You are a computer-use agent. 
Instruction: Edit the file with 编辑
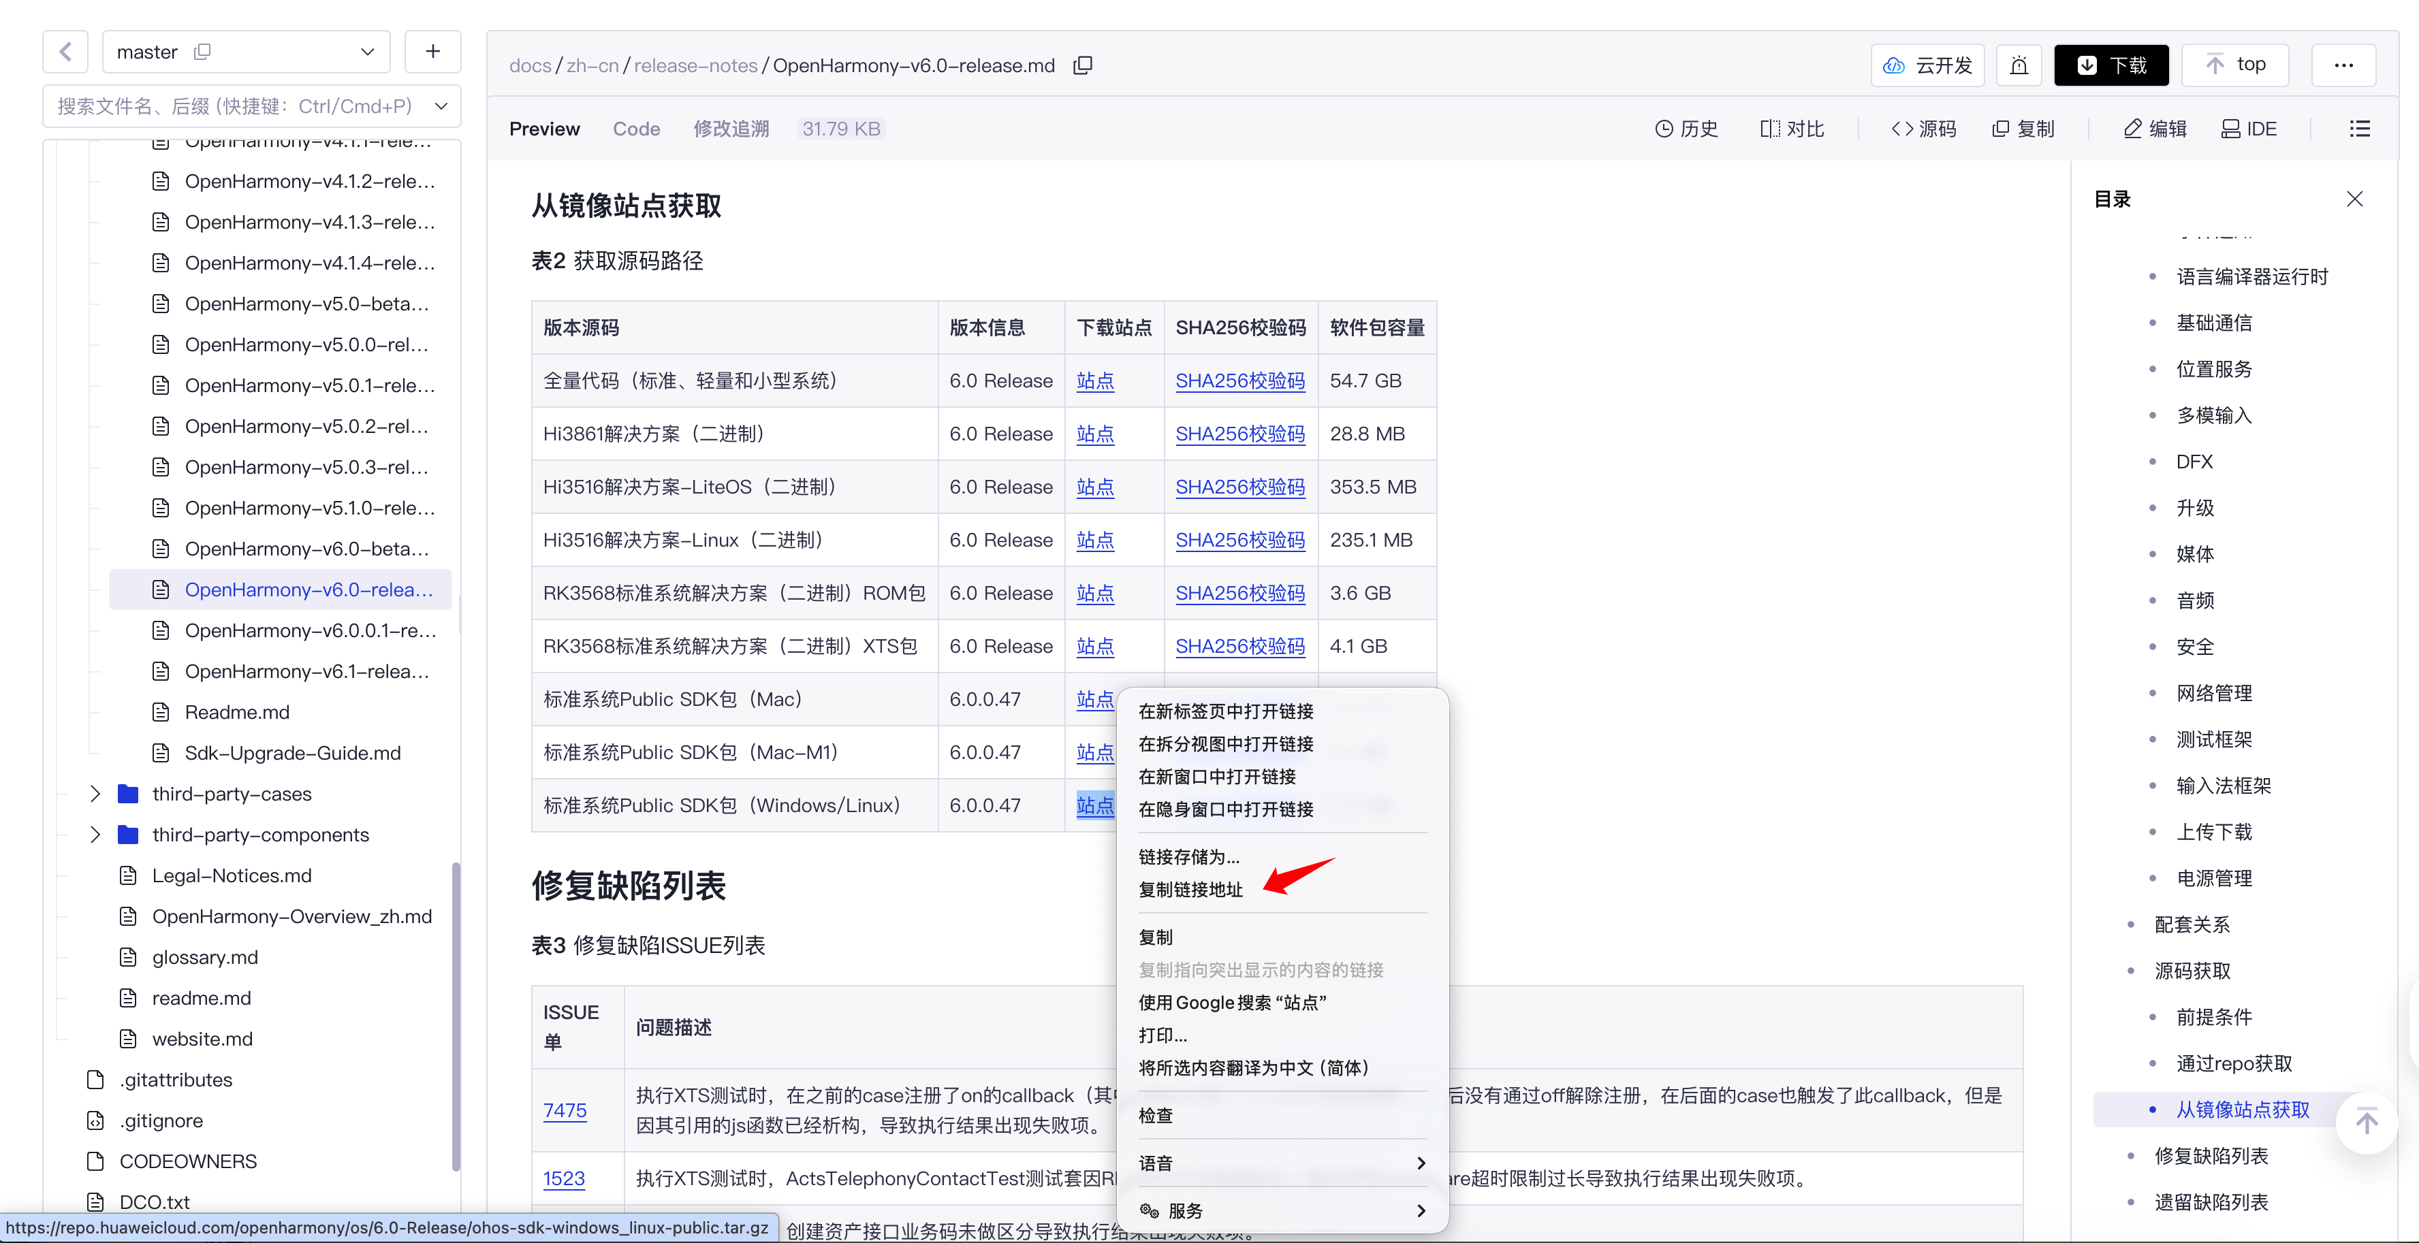point(2155,129)
